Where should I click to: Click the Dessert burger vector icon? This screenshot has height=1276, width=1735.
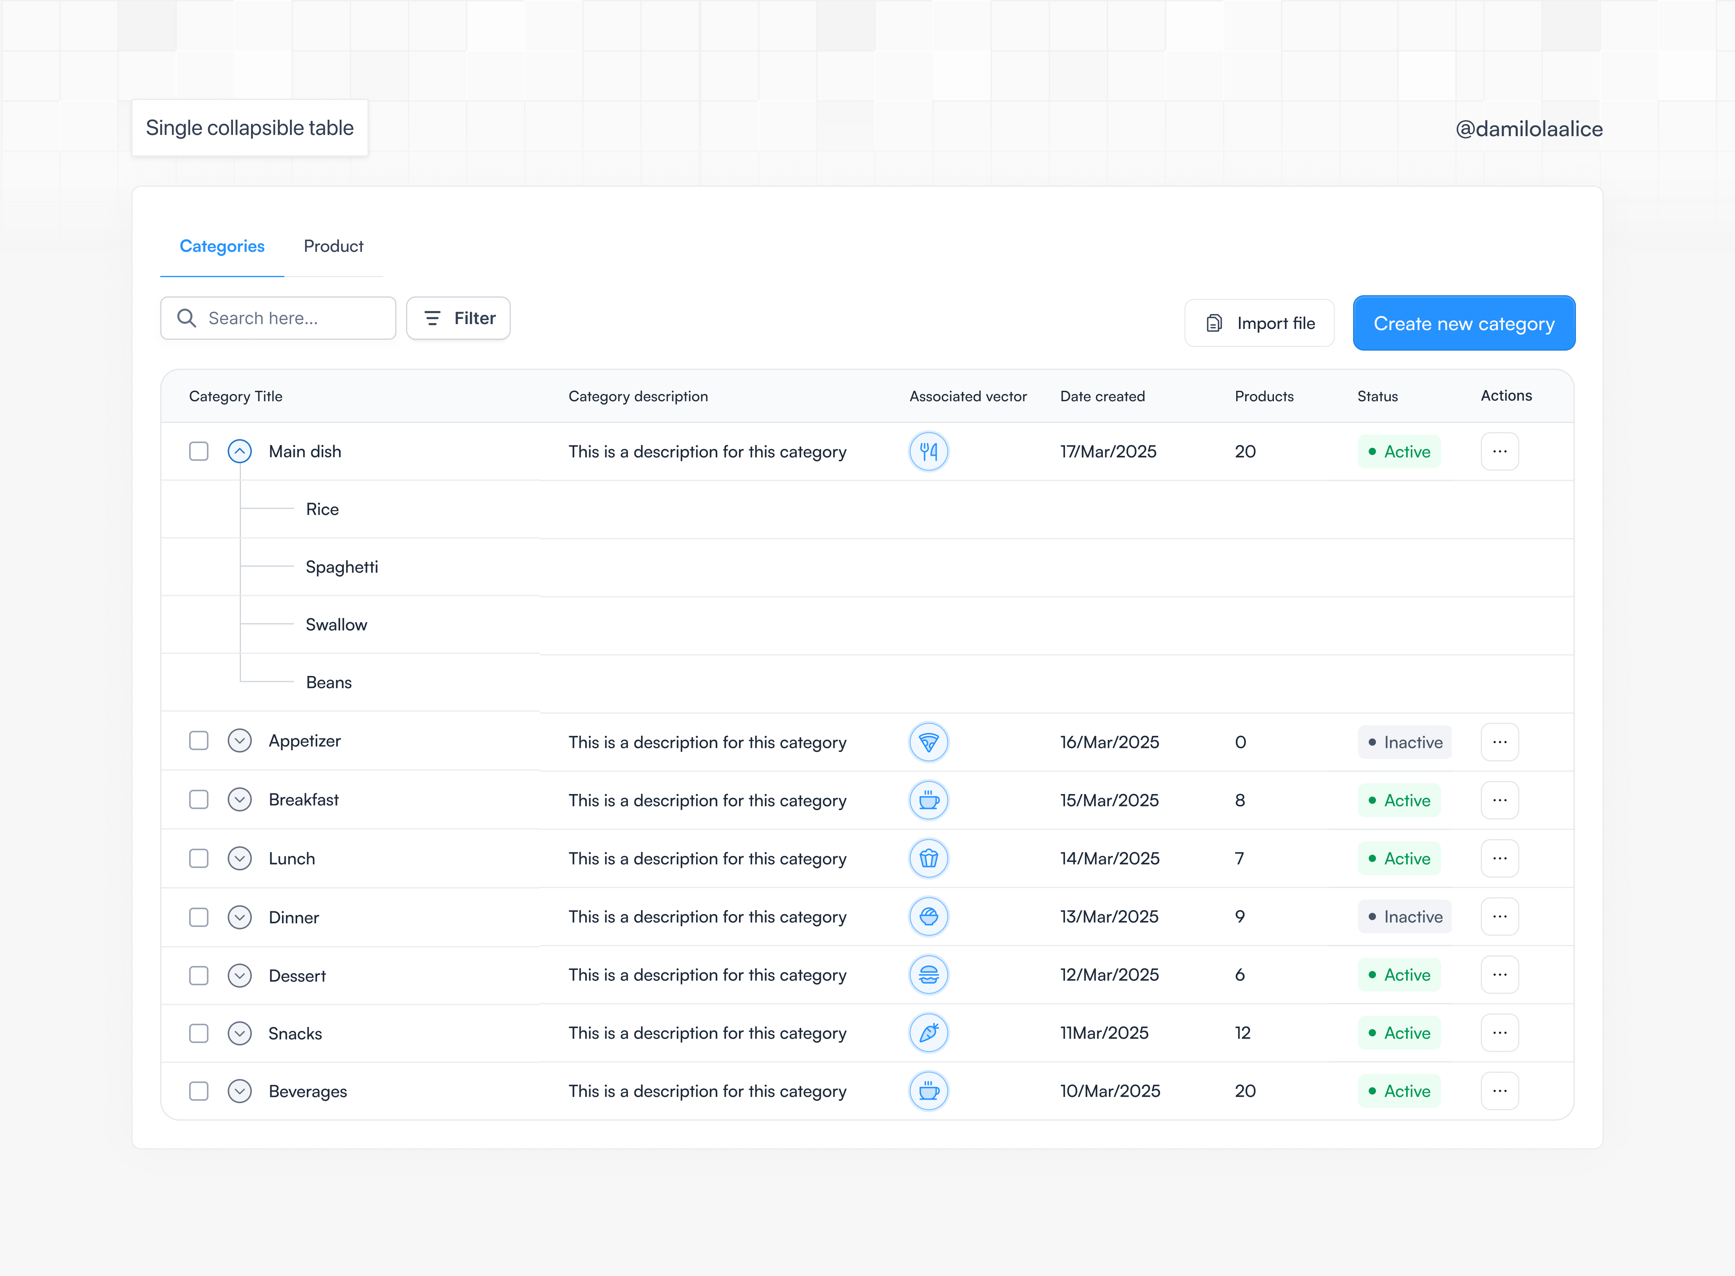tap(929, 975)
